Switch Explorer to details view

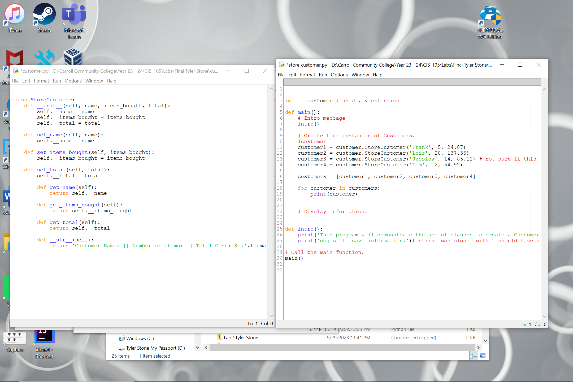pyautogui.click(x=474, y=356)
